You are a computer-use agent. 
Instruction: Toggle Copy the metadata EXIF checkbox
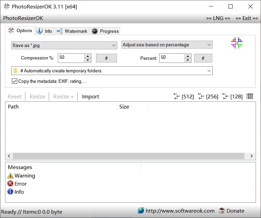[15, 81]
